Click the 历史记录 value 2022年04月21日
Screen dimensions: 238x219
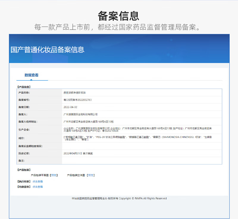(x=78, y=153)
